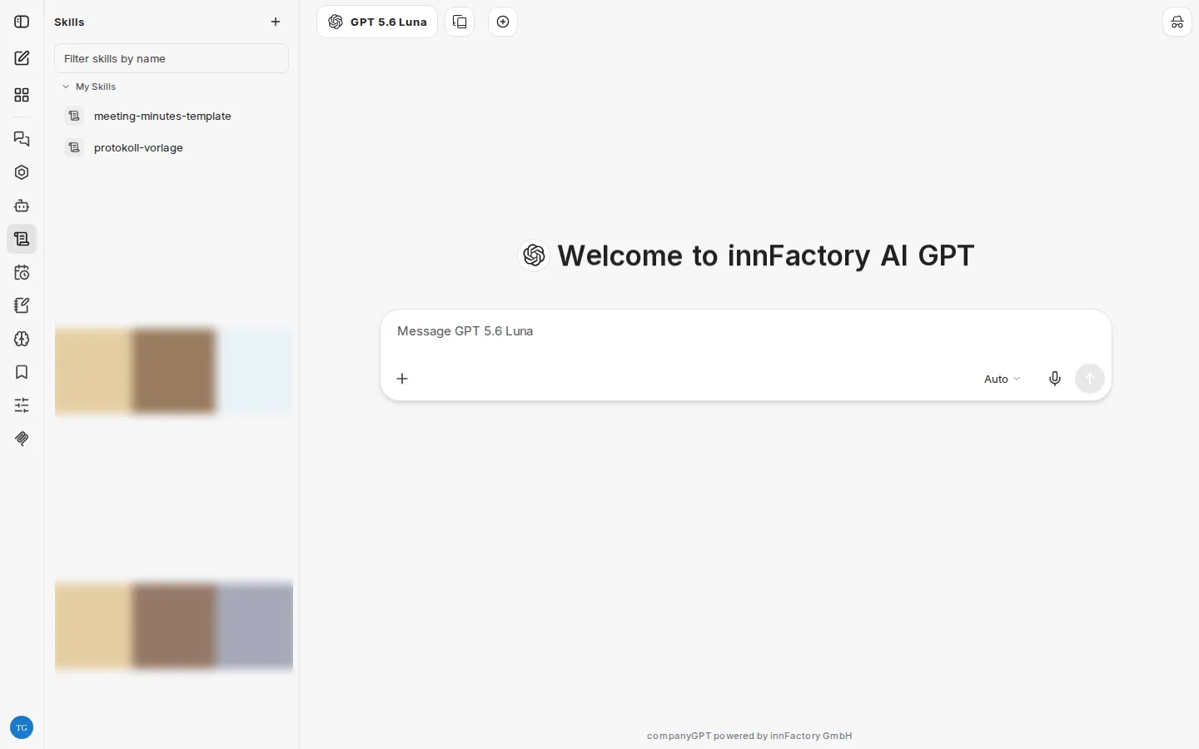Open the paperclip attachments icon in sidebar
The width and height of the screenshot is (1199, 749).
coord(22,439)
